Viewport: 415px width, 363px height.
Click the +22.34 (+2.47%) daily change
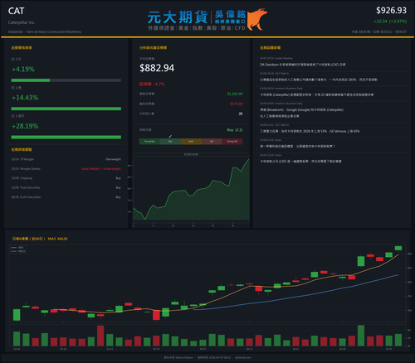coord(390,22)
